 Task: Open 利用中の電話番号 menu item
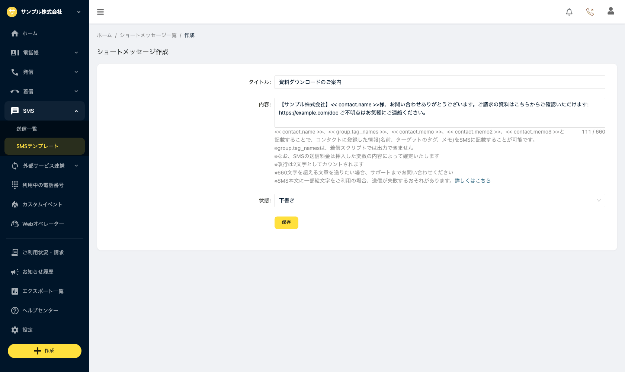pos(45,185)
